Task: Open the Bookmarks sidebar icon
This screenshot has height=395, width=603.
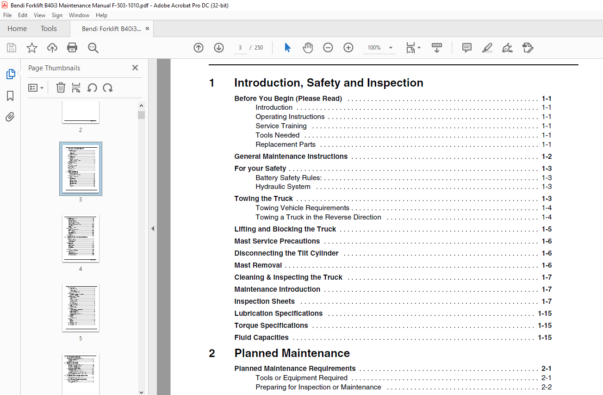Action: 10,96
